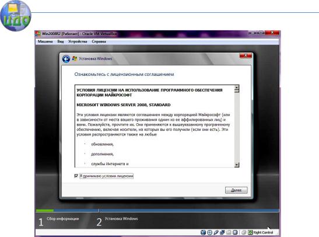The width and height of the screenshot is (319, 237).
Task: Minimize the VirtualBox window
Action: pos(253,32)
